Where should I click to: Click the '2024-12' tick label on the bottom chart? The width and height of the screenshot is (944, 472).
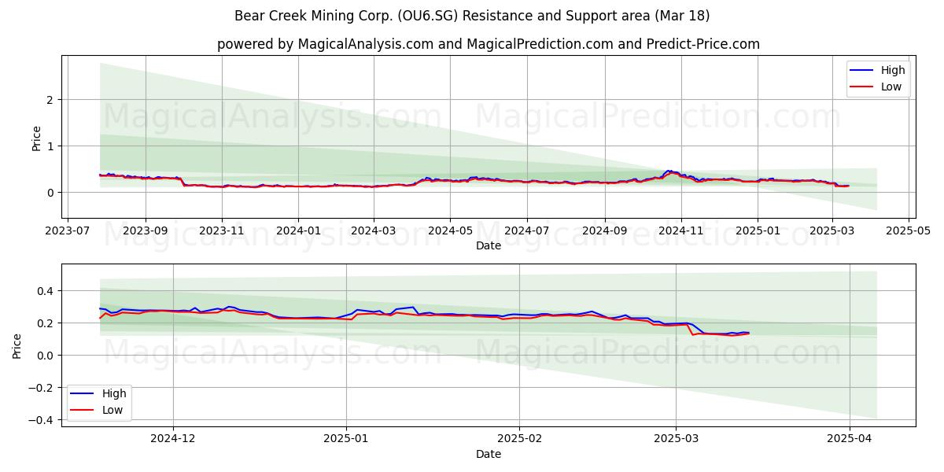(173, 439)
